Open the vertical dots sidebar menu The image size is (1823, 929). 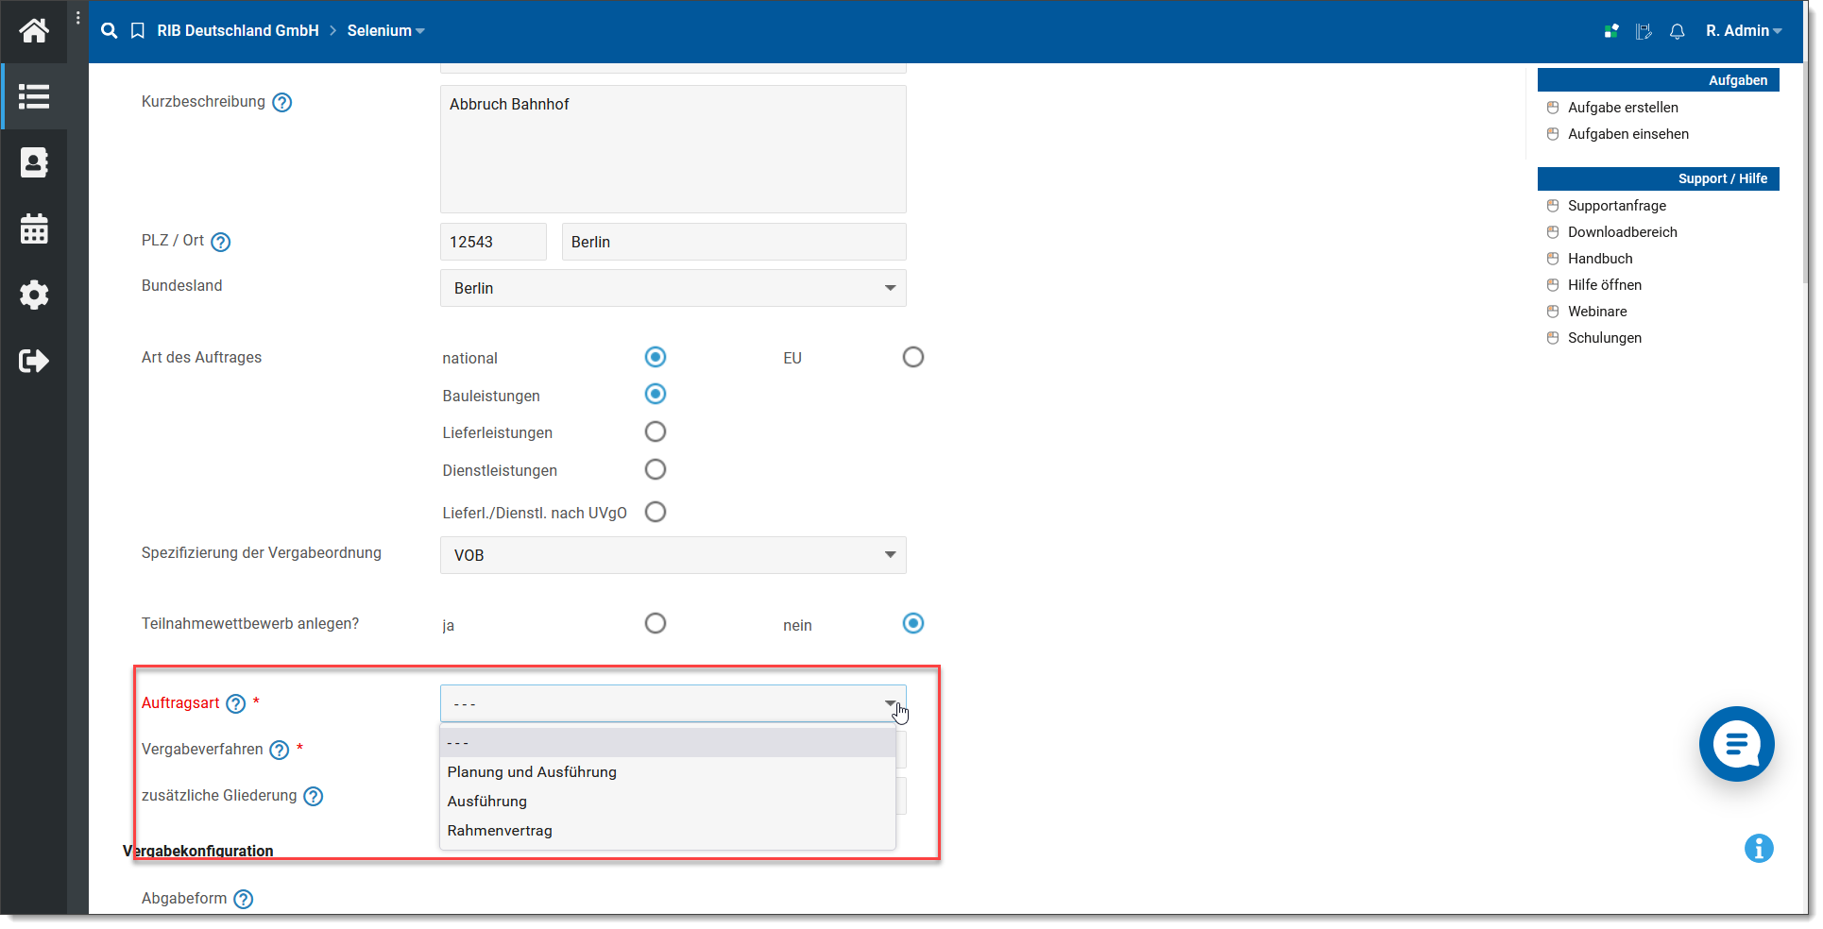click(77, 18)
